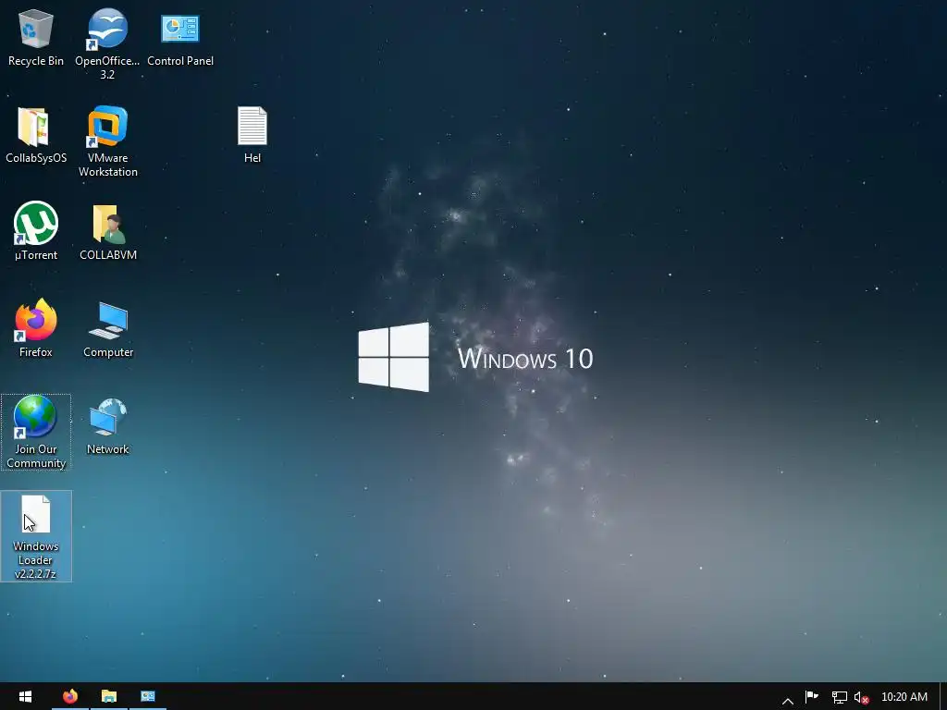Select the Network desktop icon
This screenshot has width=947, height=710.
click(x=107, y=425)
